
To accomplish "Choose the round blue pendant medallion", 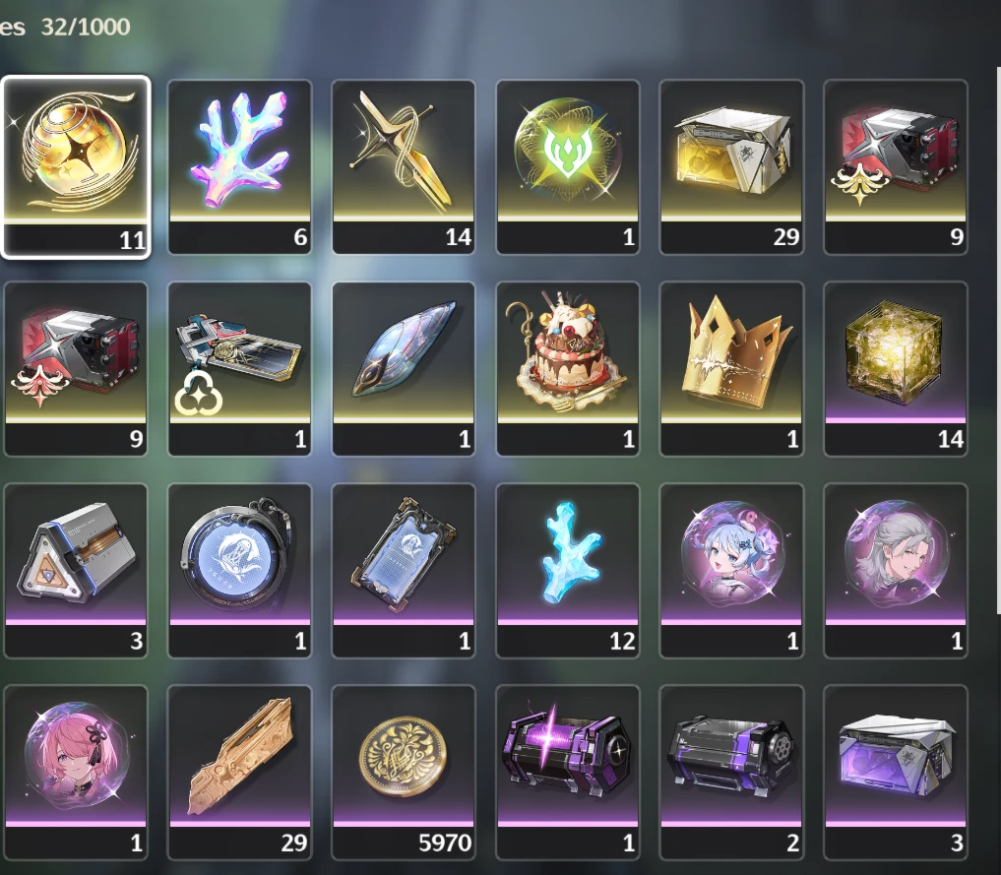I will tap(239, 571).
